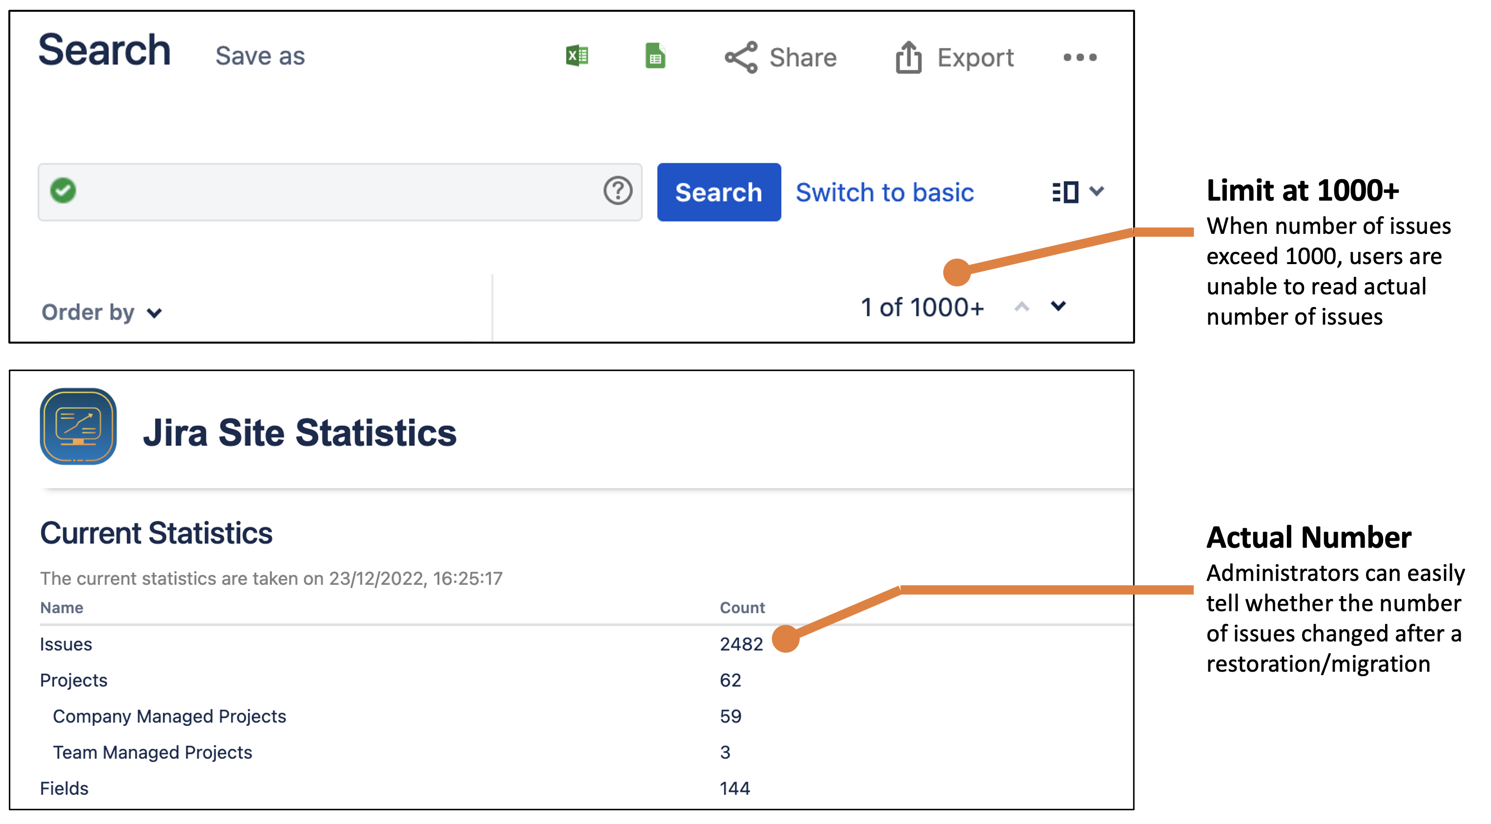The width and height of the screenshot is (1491, 824).
Task: Click the JQL syntax help question mark
Action: (x=618, y=190)
